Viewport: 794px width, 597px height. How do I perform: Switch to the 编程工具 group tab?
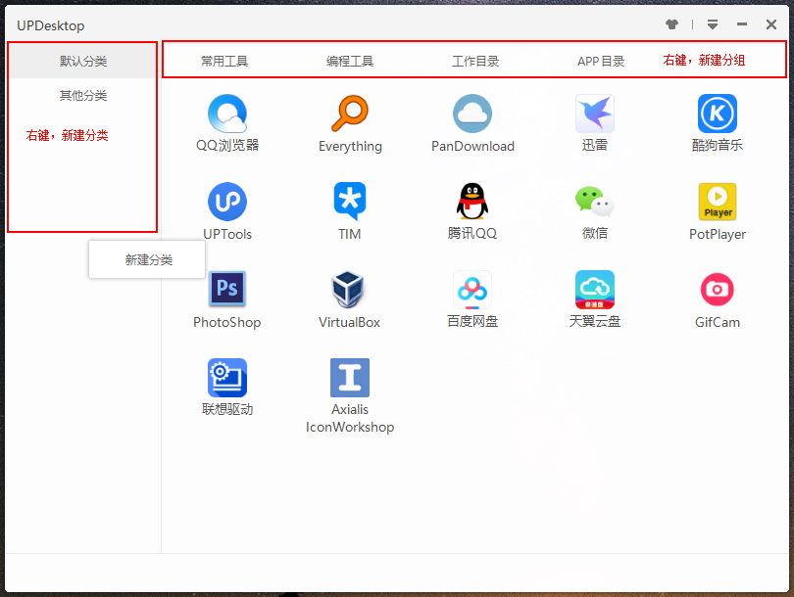(x=350, y=61)
